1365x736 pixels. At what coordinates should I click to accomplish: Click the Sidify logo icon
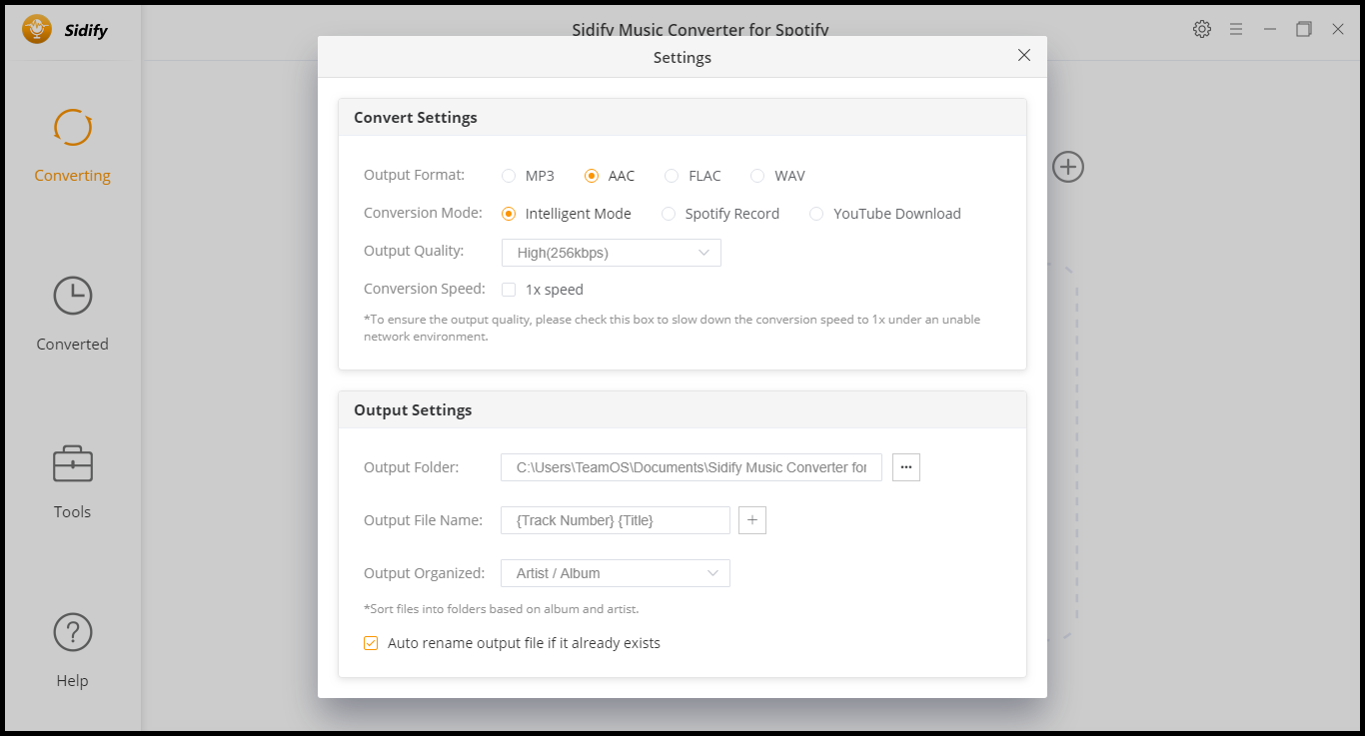coord(37,29)
